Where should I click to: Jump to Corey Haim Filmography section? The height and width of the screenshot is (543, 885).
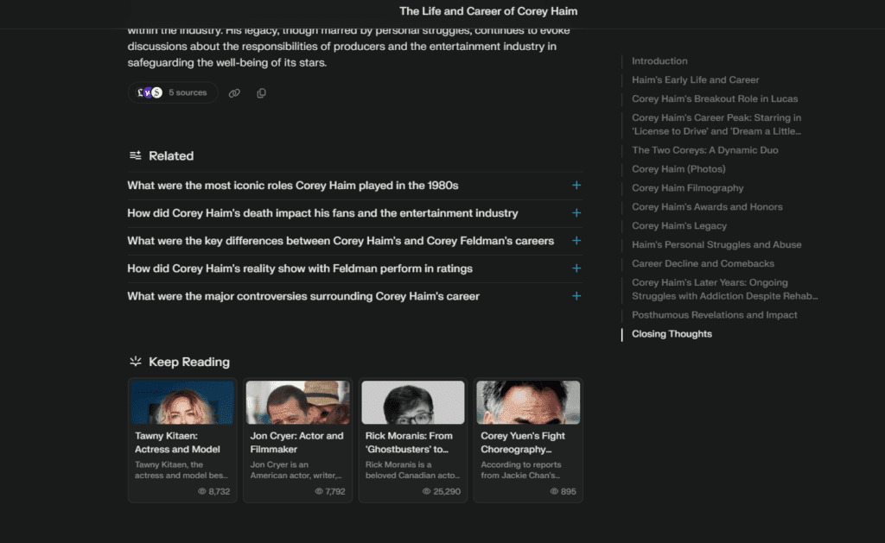click(687, 188)
